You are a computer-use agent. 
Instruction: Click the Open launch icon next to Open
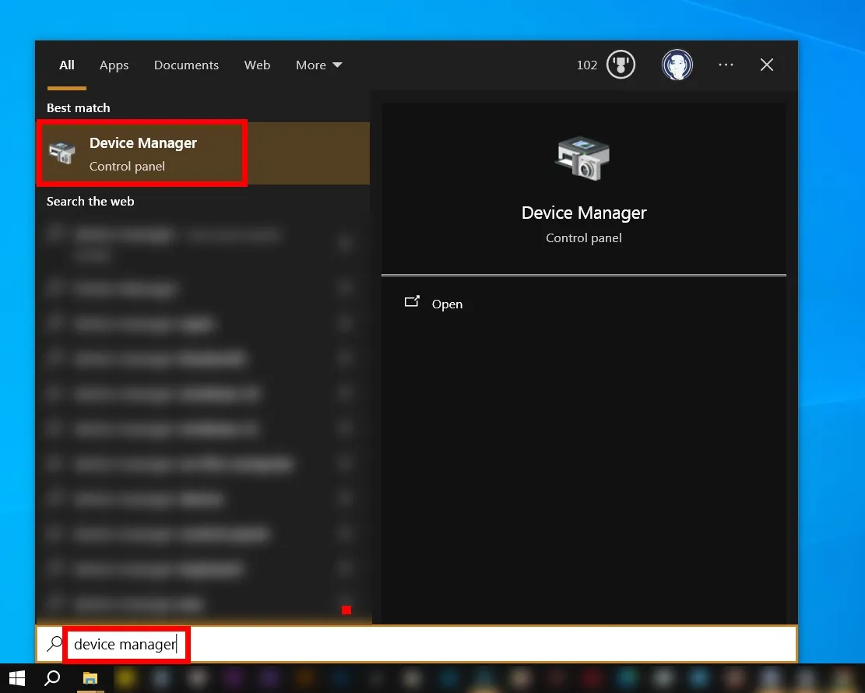tap(412, 303)
